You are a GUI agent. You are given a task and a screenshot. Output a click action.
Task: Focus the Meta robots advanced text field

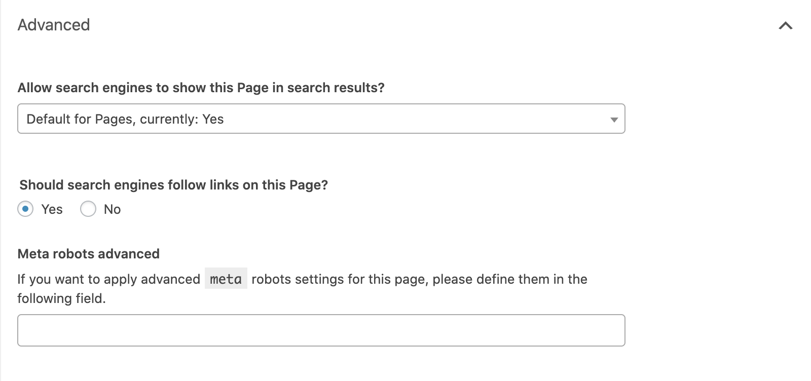pos(321,330)
